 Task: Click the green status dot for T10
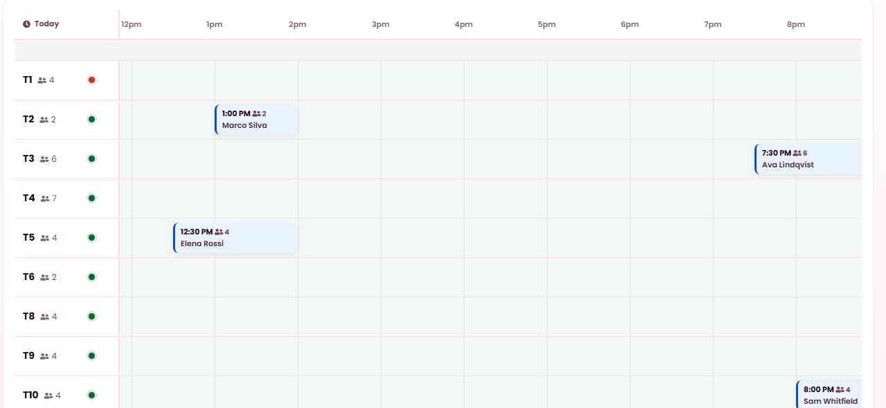(91, 396)
